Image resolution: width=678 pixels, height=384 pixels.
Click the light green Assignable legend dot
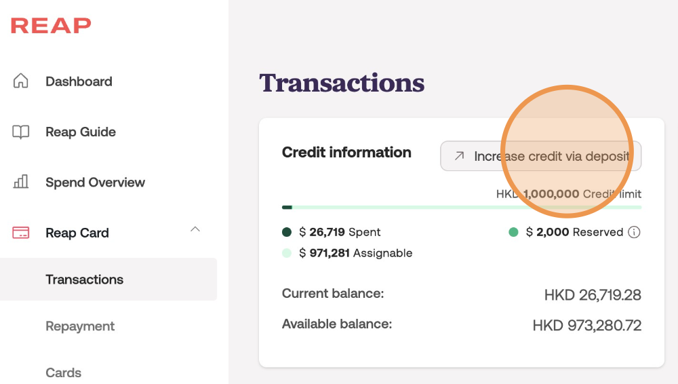(287, 253)
